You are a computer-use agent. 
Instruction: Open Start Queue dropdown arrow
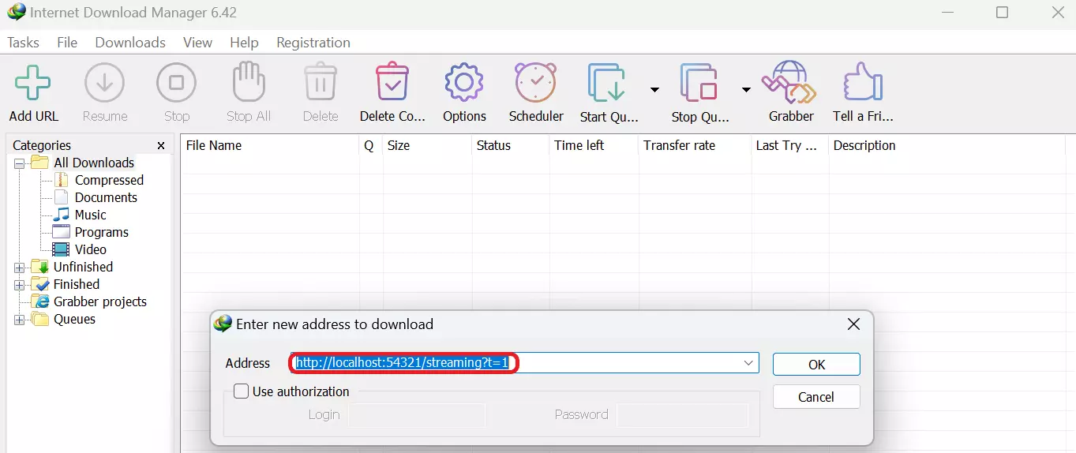654,89
